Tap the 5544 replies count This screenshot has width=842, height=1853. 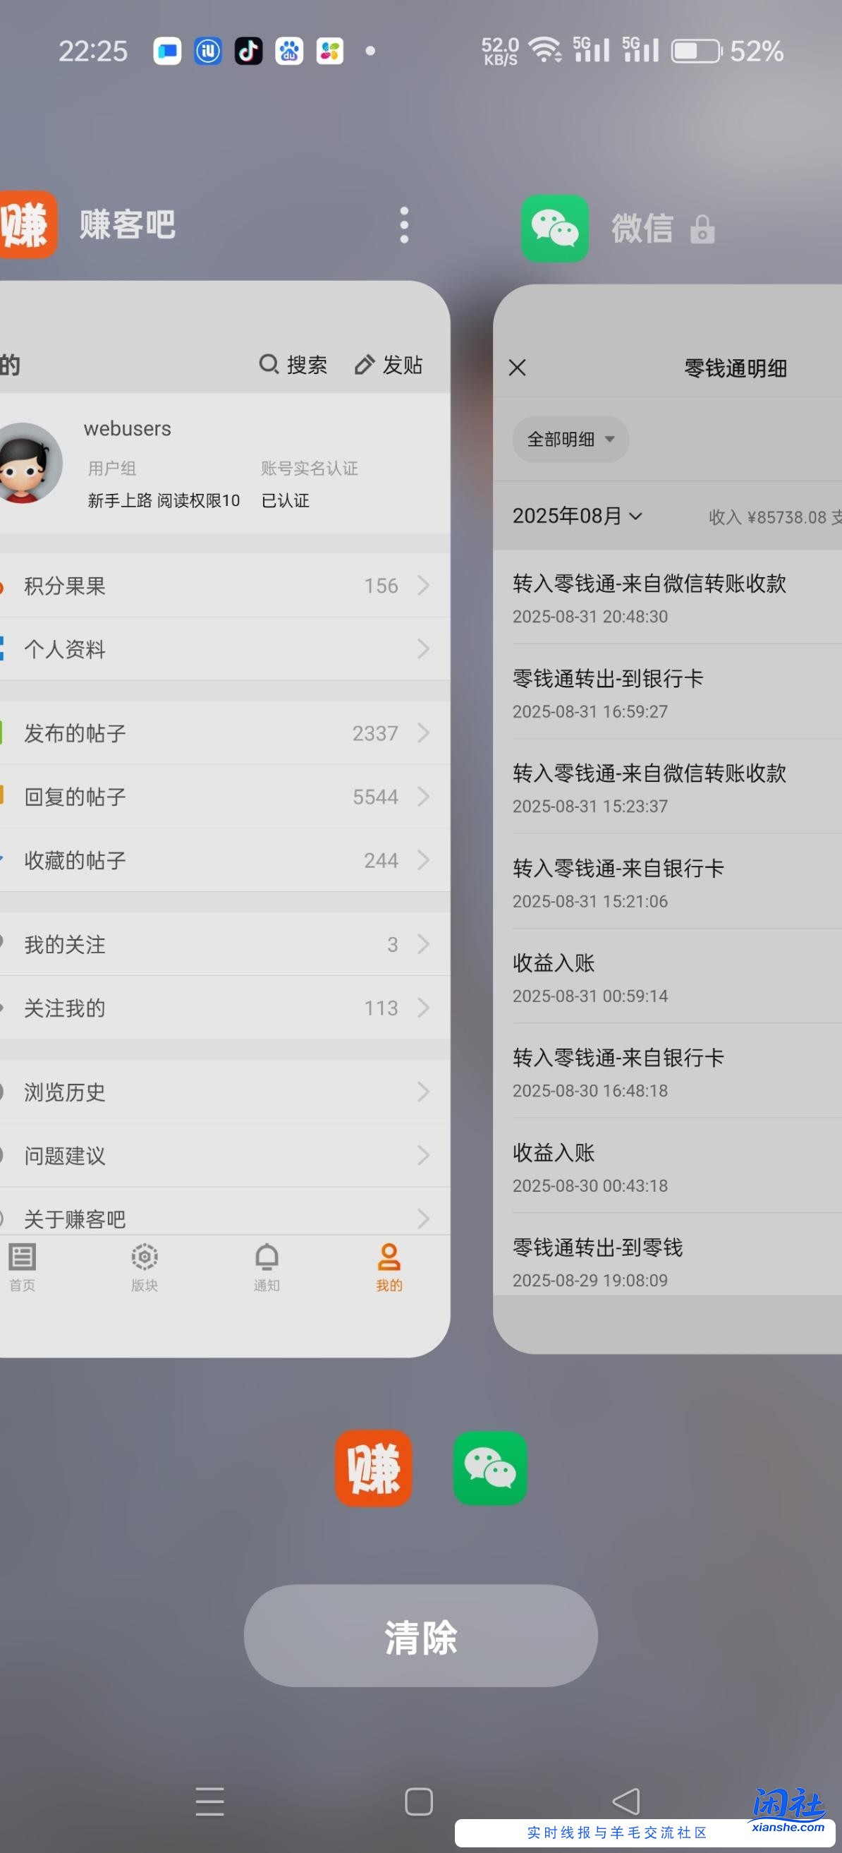[374, 797]
